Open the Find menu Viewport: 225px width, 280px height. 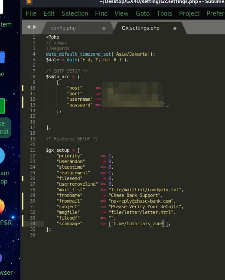(101, 13)
